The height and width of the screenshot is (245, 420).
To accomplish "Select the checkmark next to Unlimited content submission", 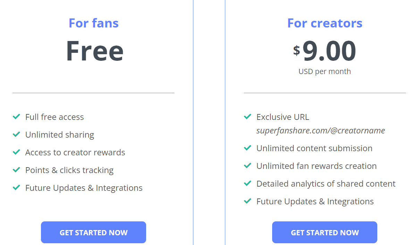I will [x=247, y=148].
